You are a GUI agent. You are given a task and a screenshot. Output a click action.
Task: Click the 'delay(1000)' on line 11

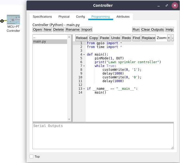pos(113,81)
